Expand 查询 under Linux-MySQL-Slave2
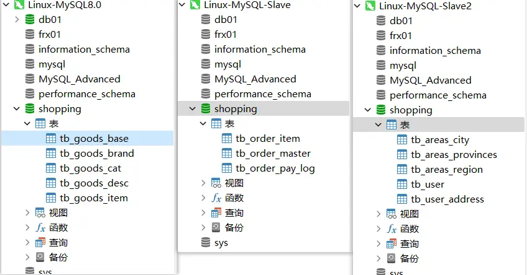 point(378,243)
